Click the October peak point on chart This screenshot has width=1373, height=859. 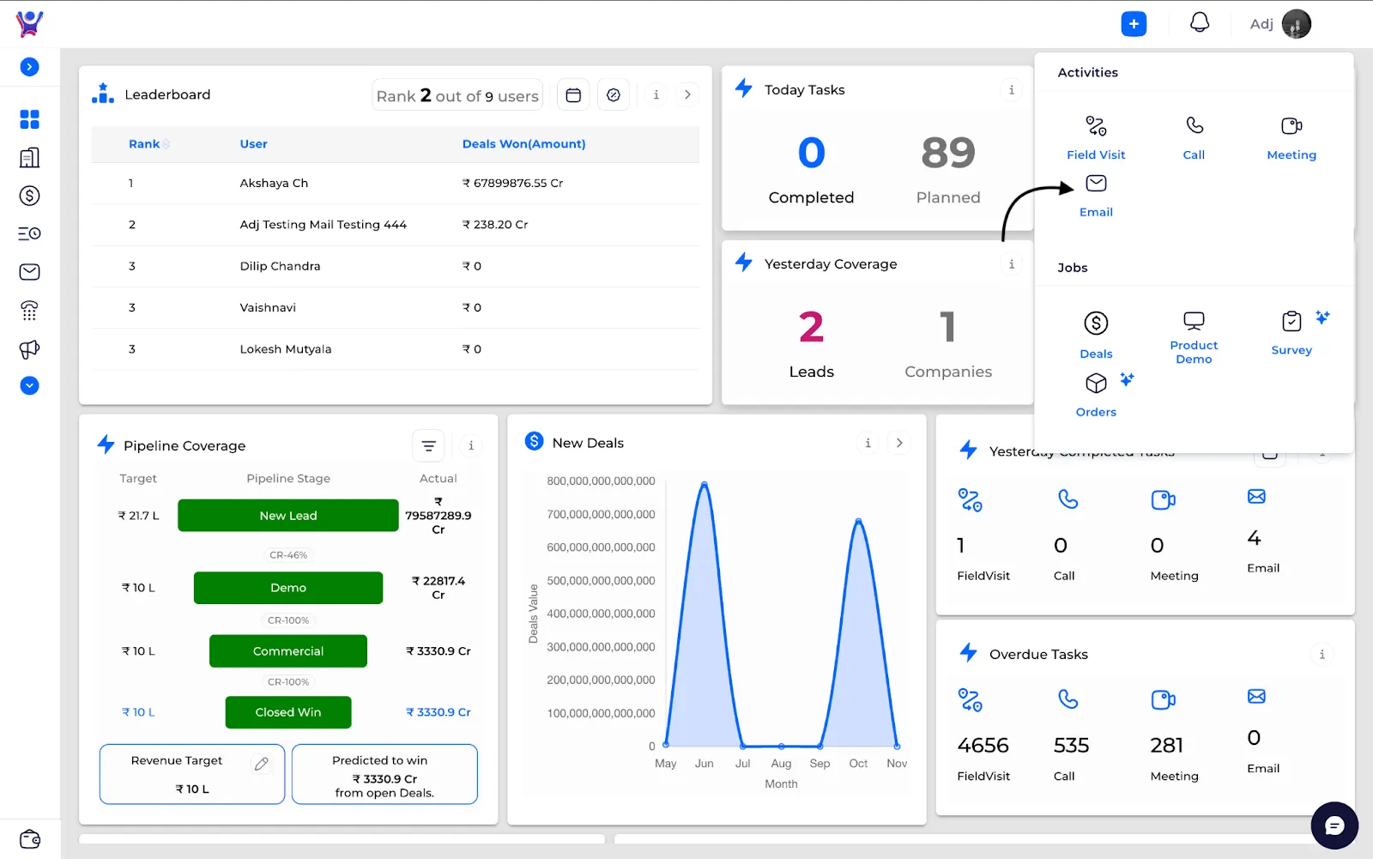click(858, 521)
